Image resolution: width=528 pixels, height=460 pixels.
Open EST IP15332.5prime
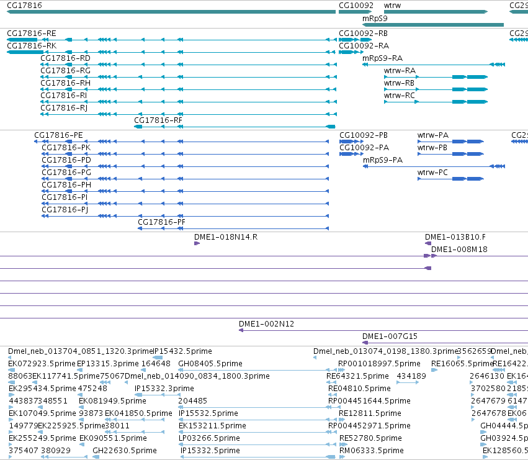(210, 451)
